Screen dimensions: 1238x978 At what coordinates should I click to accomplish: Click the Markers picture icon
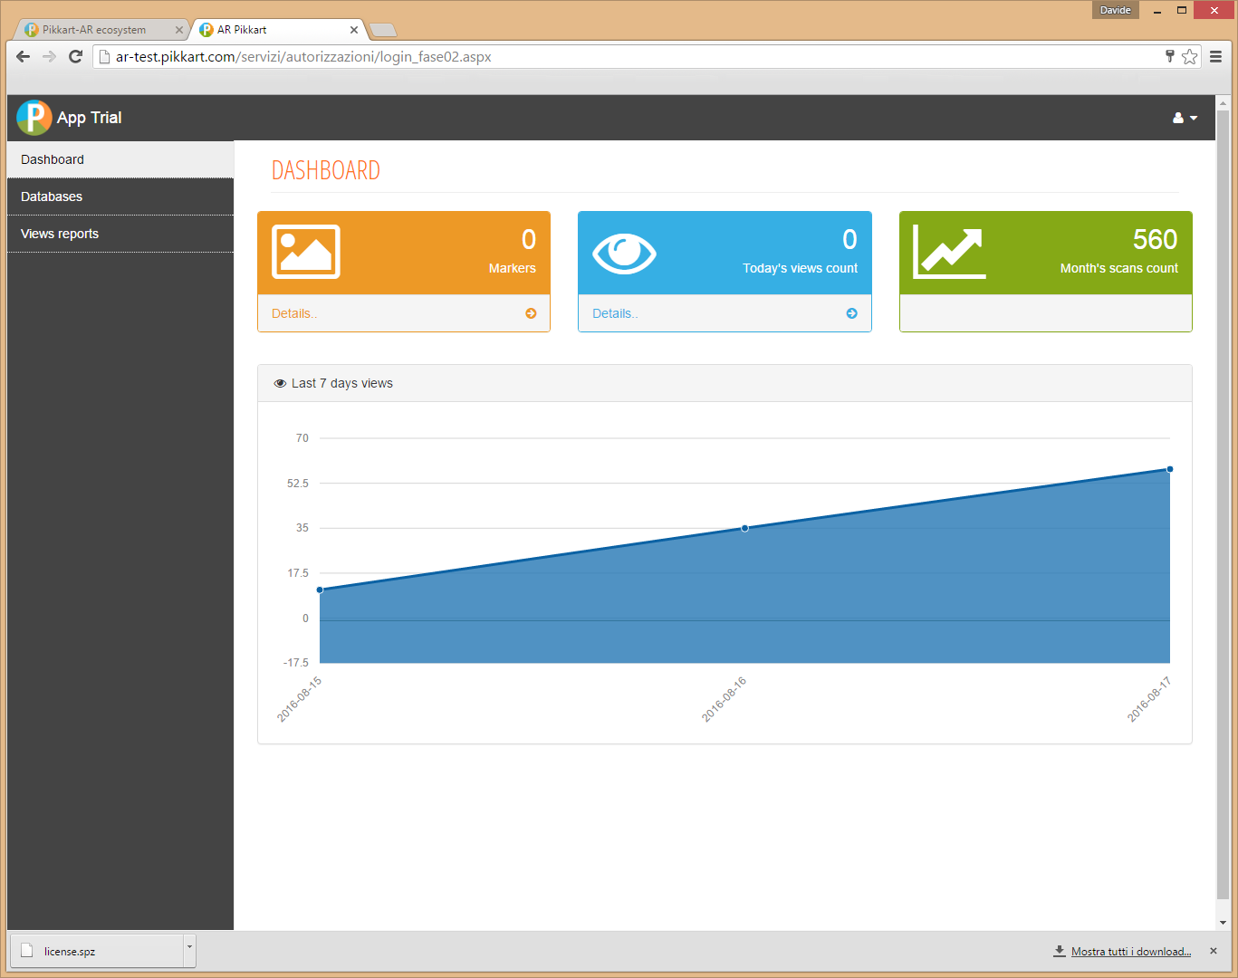(x=306, y=252)
